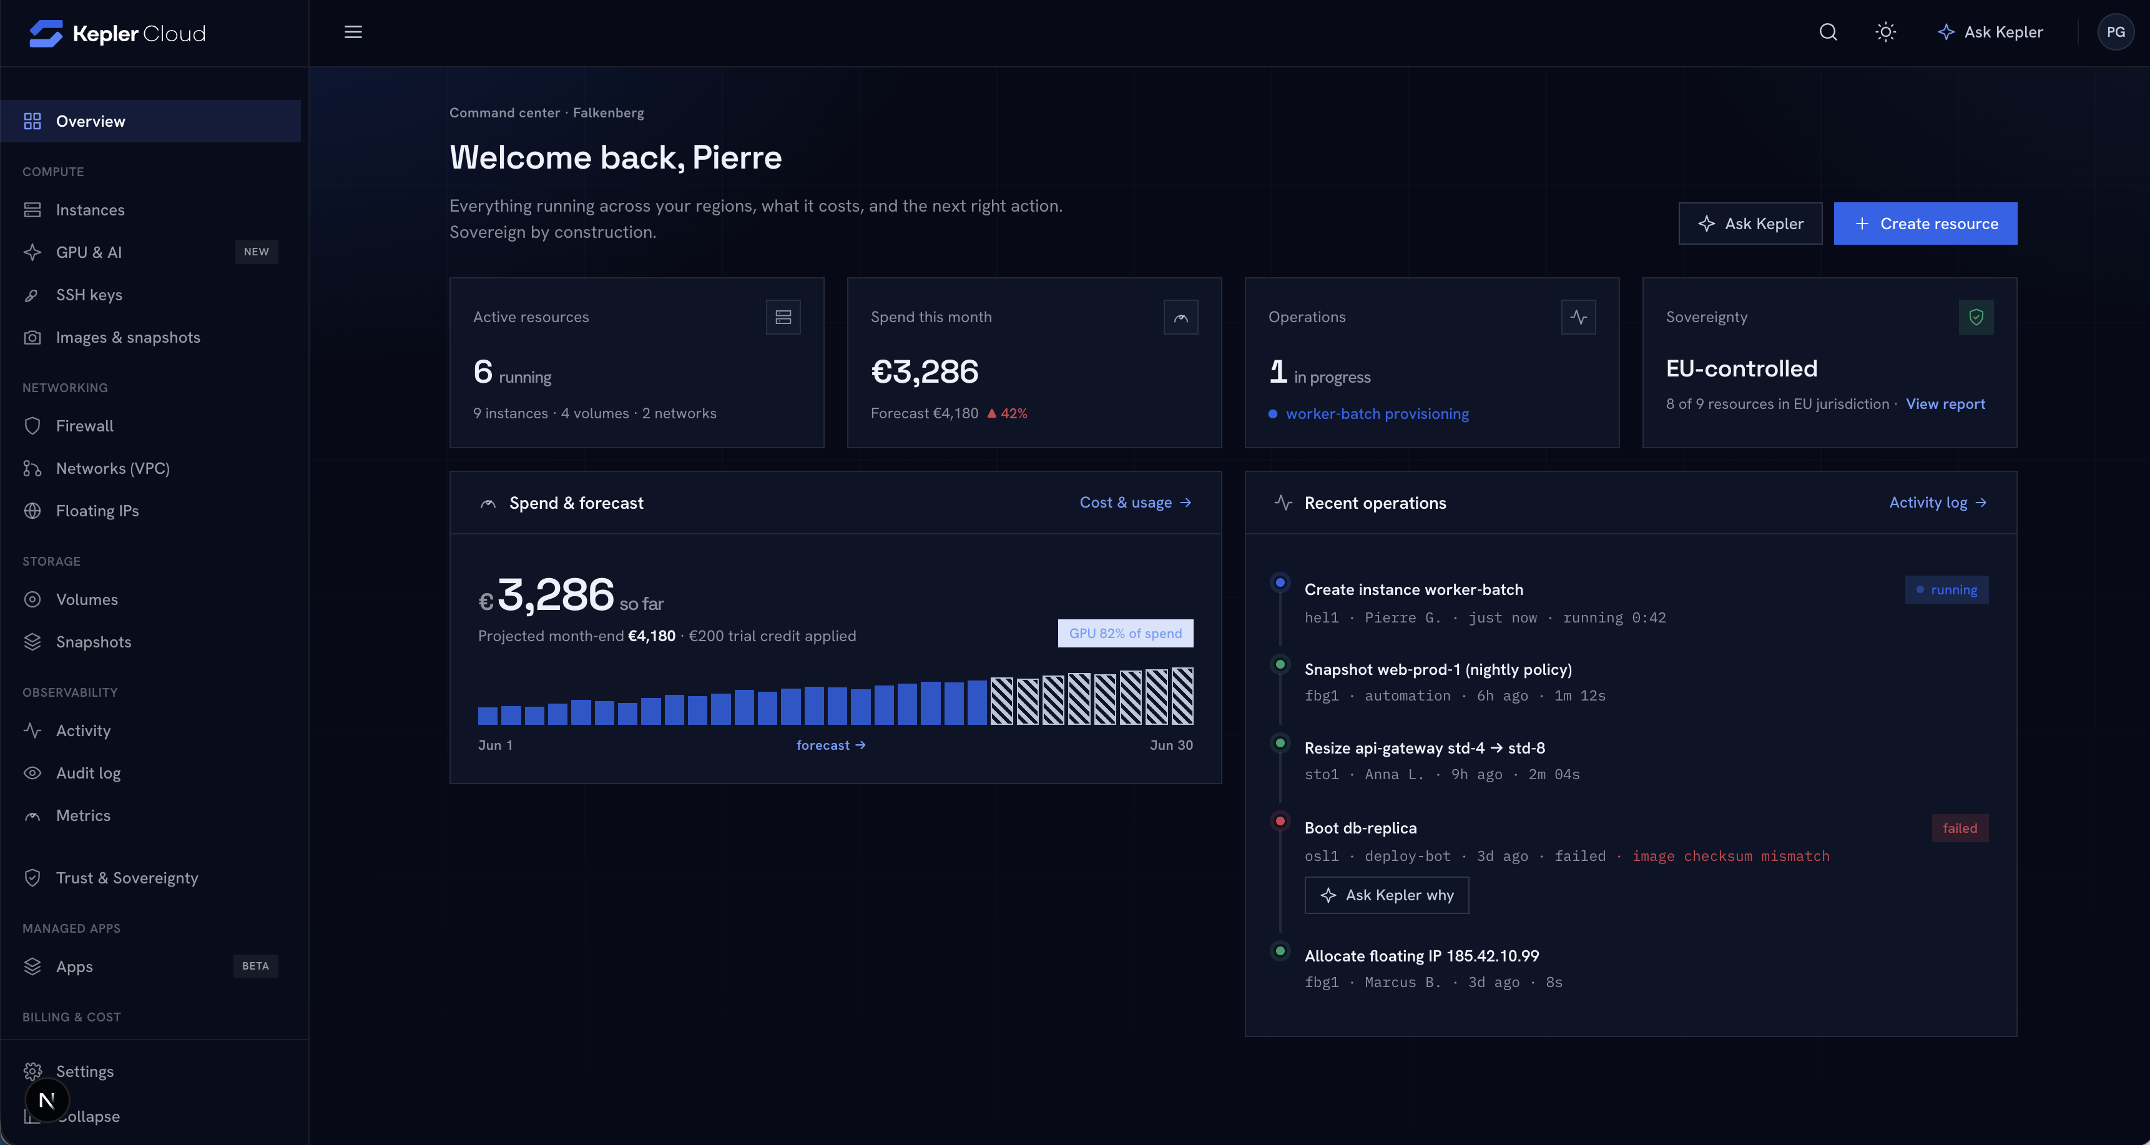
Task: Open the View report link
Action: (x=1945, y=404)
